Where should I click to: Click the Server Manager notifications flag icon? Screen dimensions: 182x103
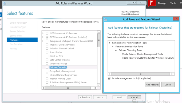tap(152, 3)
